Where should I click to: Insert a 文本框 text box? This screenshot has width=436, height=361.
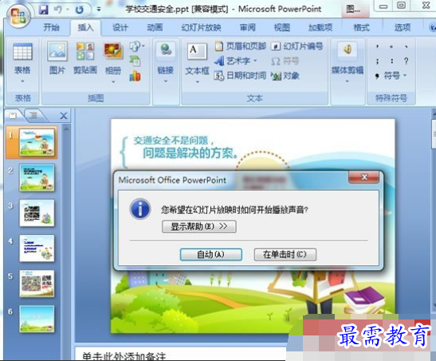(x=197, y=52)
